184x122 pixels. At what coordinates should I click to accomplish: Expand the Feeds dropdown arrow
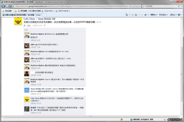(x=139, y=15)
